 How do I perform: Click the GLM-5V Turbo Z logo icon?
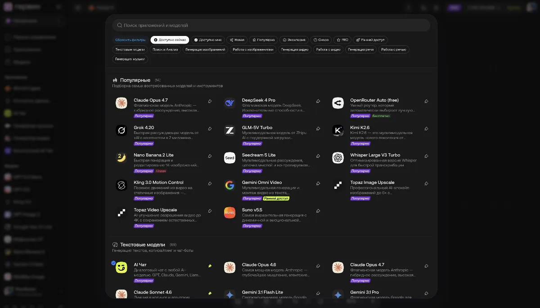(x=229, y=130)
